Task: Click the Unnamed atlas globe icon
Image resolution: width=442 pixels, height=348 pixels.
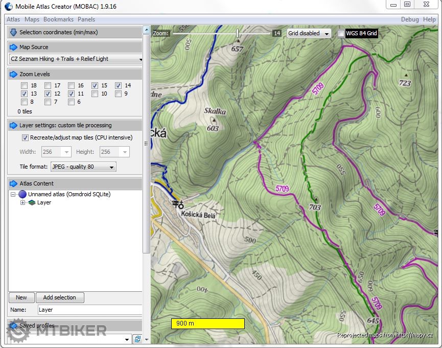Action: pyautogui.click(x=22, y=194)
